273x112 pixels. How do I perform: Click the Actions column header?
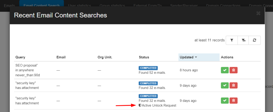pos(227,57)
